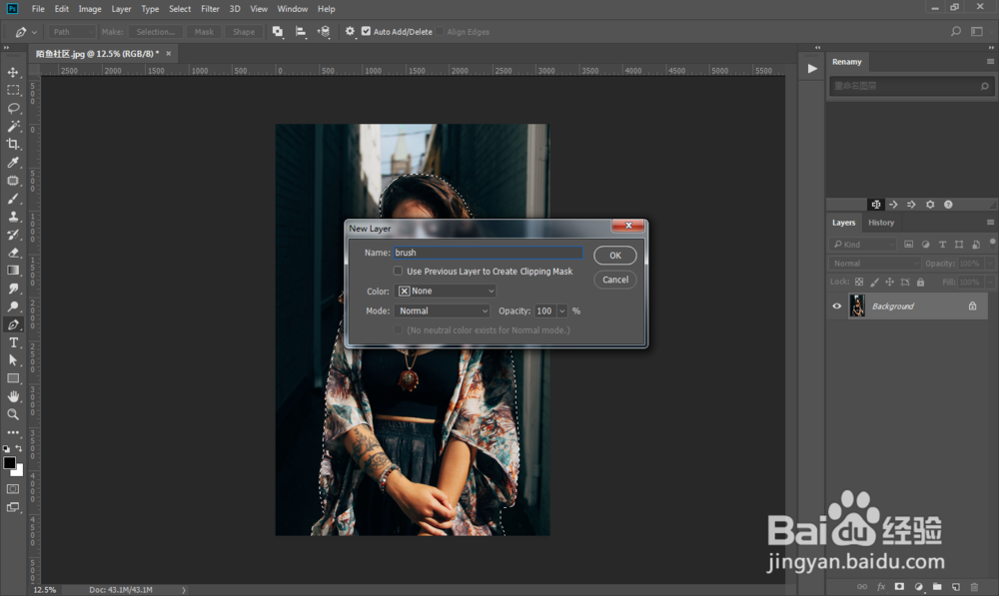The height and width of the screenshot is (596, 999).
Task: Click the Renamy panel help question icon
Action: pyautogui.click(x=948, y=205)
